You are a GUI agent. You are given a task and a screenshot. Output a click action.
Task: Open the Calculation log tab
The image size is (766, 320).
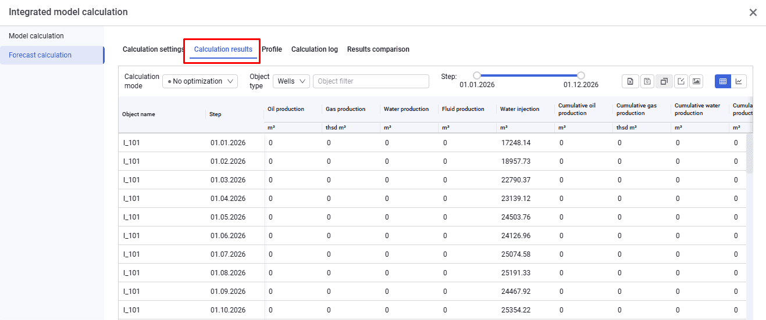click(x=315, y=49)
